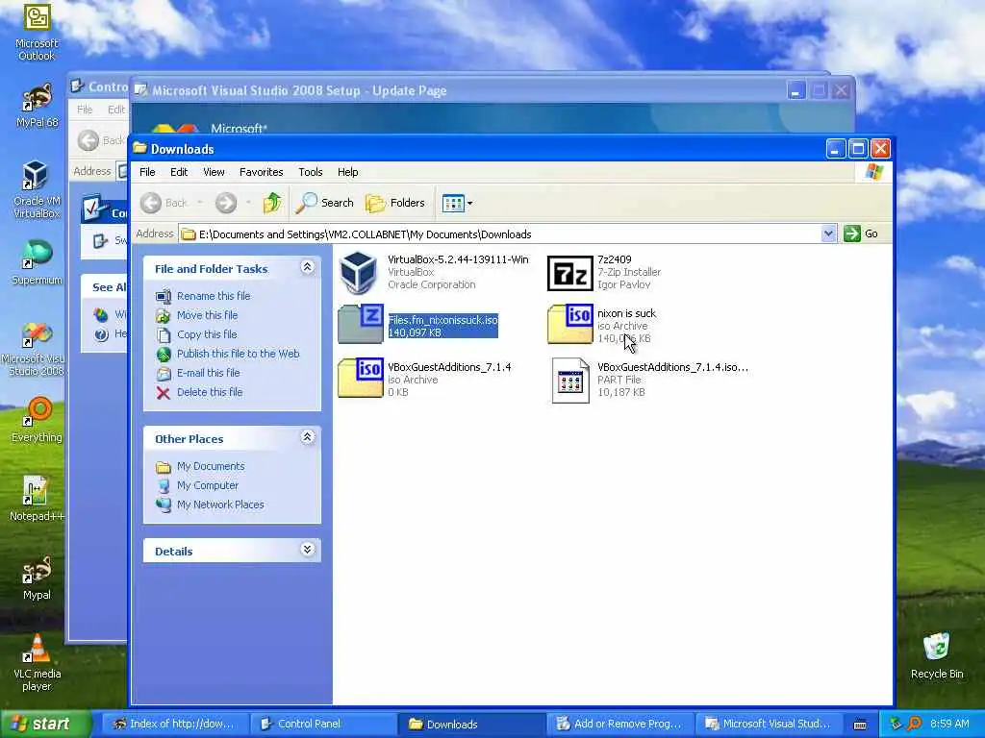
Task: Select VBoxGuestAdditions_7.1.4 iso archive icon
Action: pos(361,378)
